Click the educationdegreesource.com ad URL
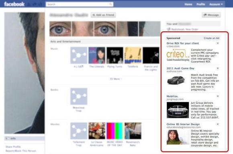Image resolution: width=233 pixels, height=154 pixels. [x=184, y=127]
